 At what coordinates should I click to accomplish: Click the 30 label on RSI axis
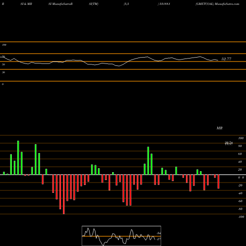(x=3, y=72)
